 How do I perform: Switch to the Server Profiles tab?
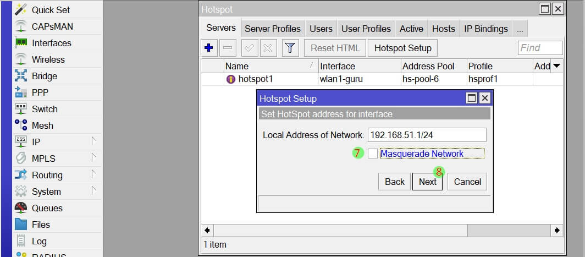[273, 29]
